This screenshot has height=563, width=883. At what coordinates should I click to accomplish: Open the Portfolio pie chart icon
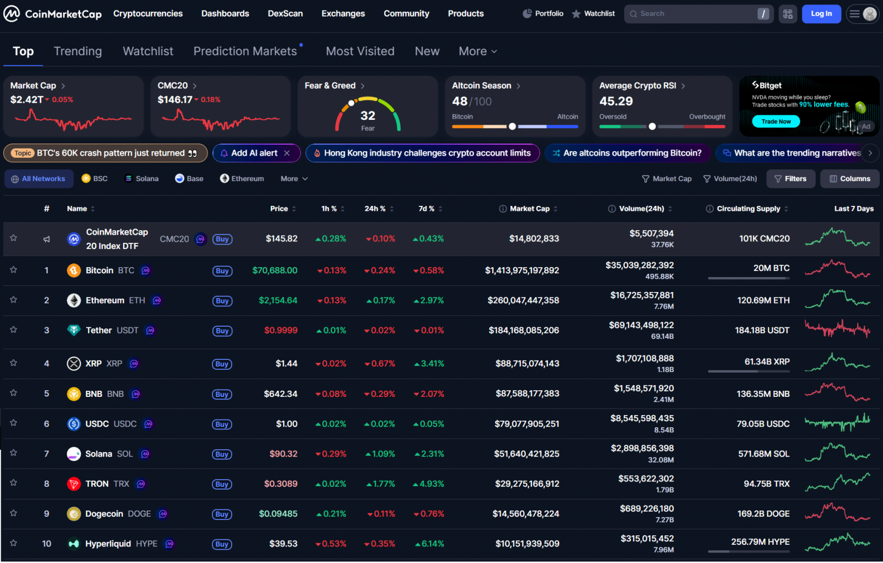pos(527,14)
